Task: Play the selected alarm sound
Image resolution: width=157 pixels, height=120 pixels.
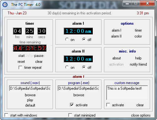Action: point(30,100)
